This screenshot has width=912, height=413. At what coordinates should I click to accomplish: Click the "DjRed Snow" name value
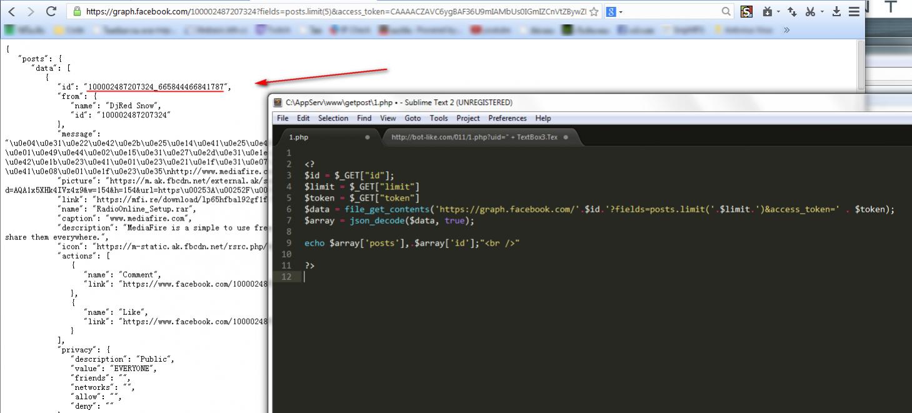pyautogui.click(x=133, y=106)
